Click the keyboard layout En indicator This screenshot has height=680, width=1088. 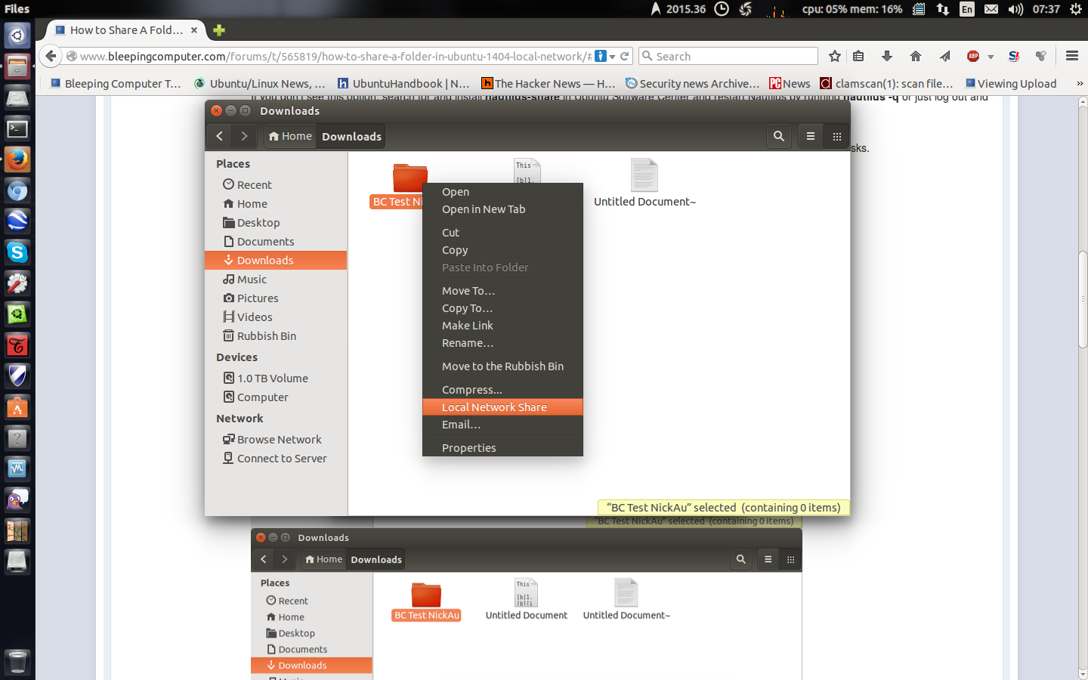pos(966,10)
